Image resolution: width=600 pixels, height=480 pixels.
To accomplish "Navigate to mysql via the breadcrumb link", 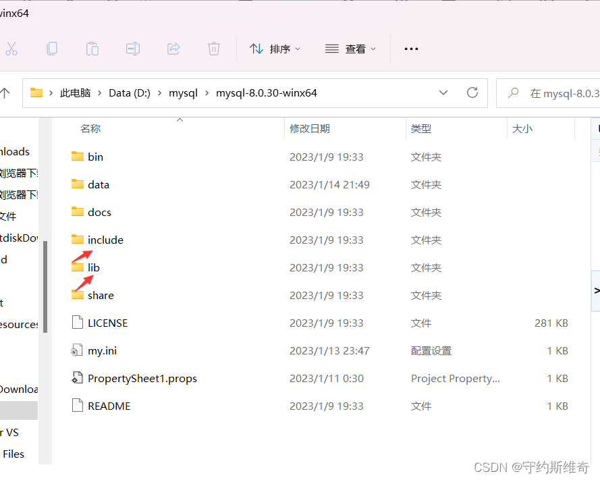I will [183, 92].
